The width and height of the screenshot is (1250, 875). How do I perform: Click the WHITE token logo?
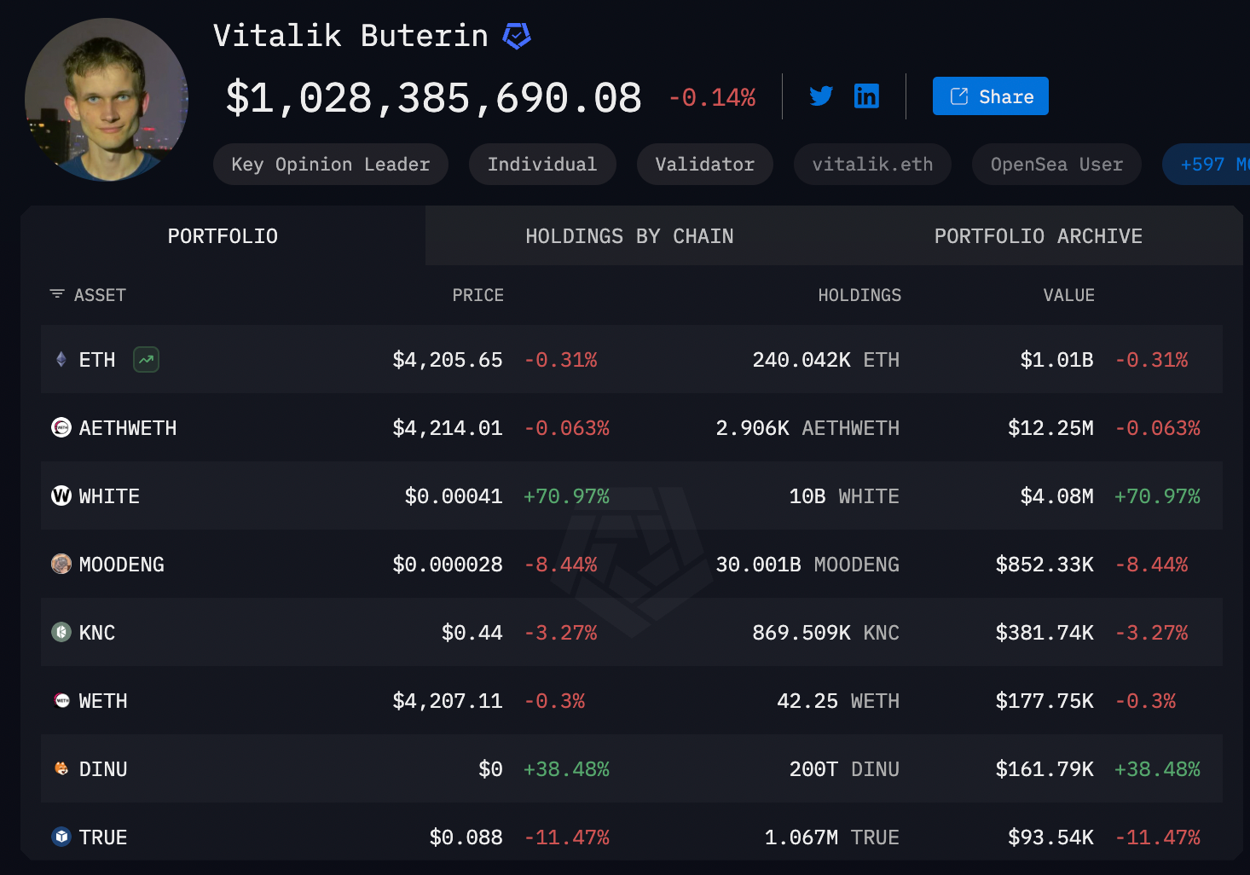[61, 495]
